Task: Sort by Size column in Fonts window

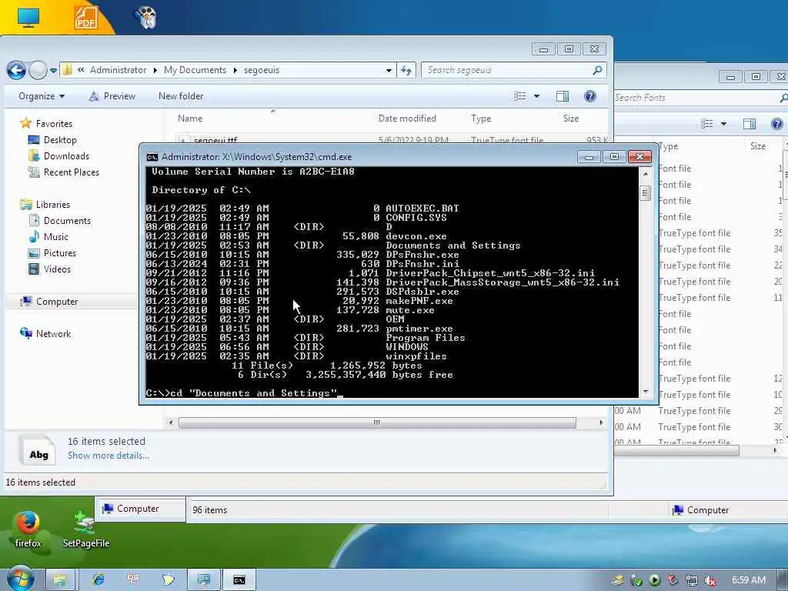Action: point(758,146)
